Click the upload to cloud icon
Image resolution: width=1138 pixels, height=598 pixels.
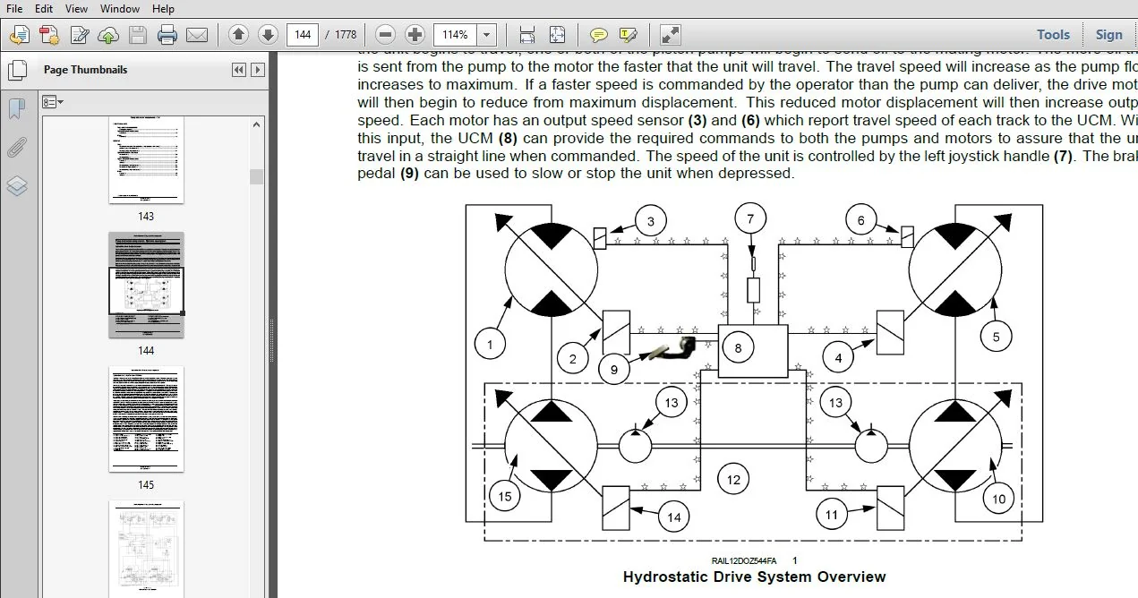[x=107, y=35]
